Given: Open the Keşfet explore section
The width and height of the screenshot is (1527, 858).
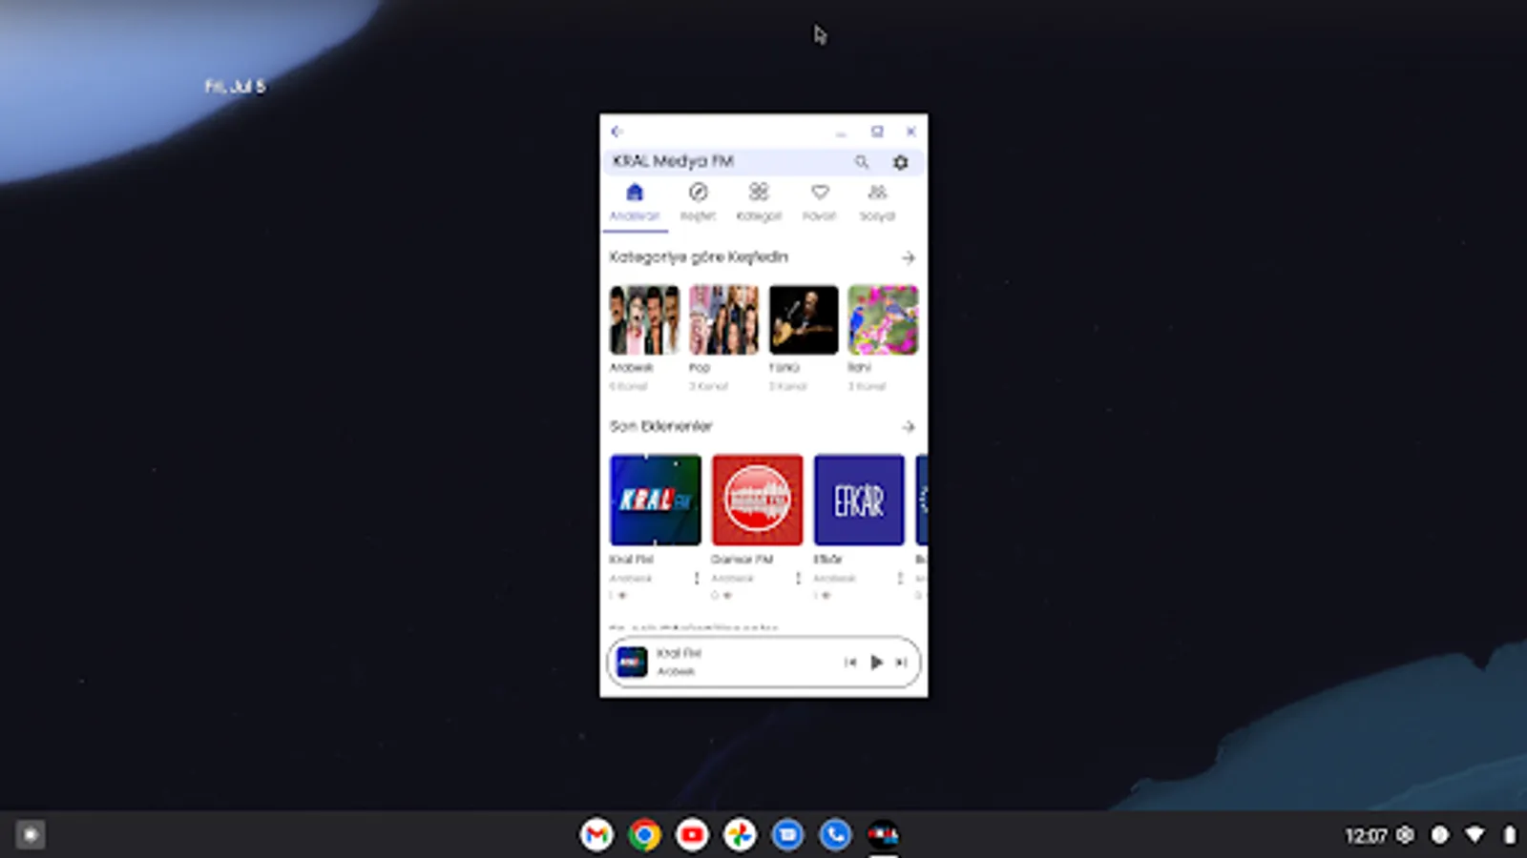Looking at the screenshot, I should 698,194.
